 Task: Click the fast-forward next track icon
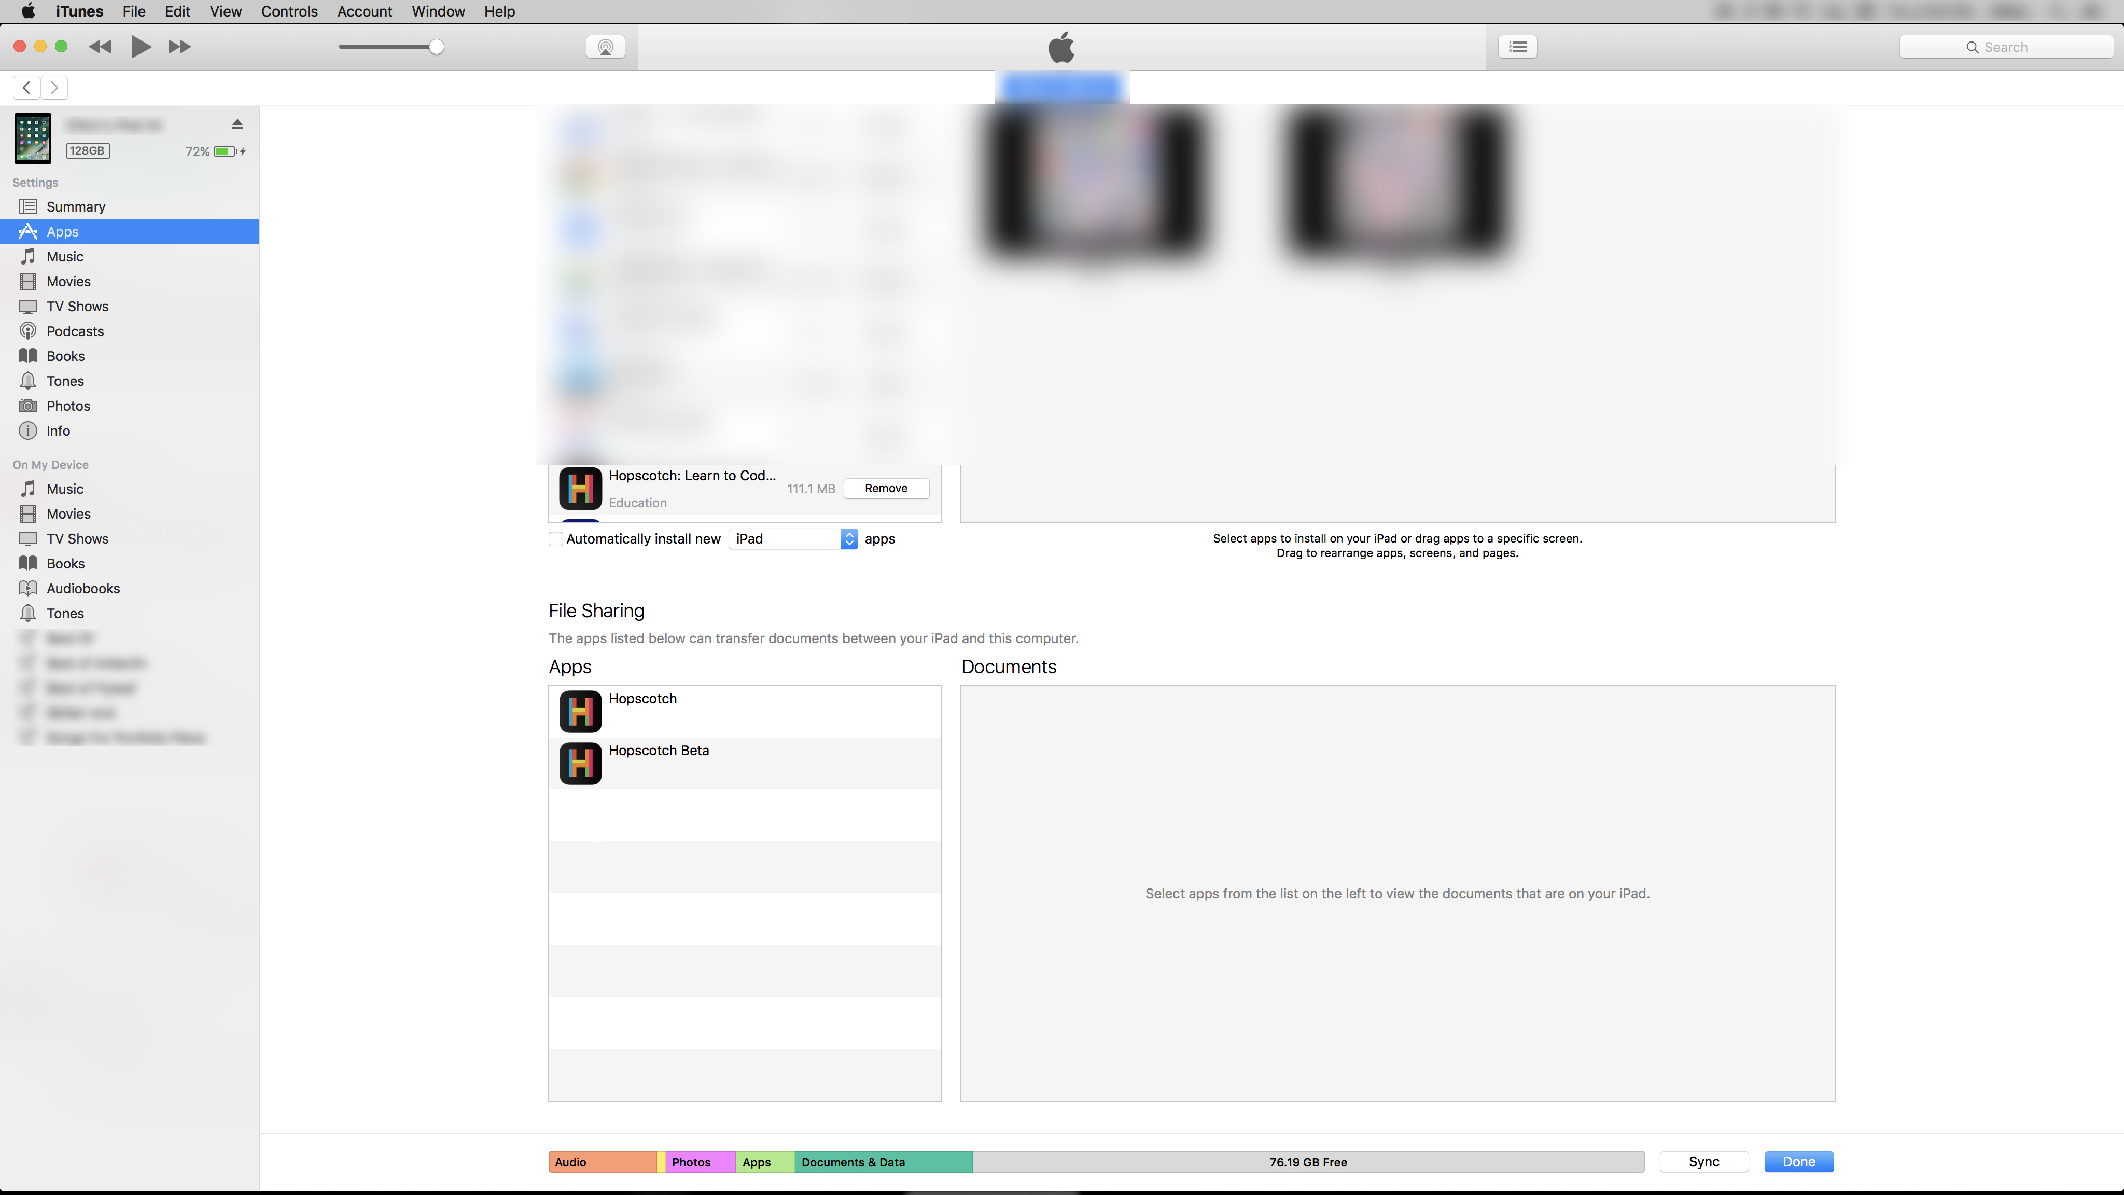pyautogui.click(x=179, y=47)
